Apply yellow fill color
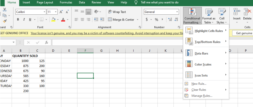Viewport: 253px width, 107px height. point(53,19)
